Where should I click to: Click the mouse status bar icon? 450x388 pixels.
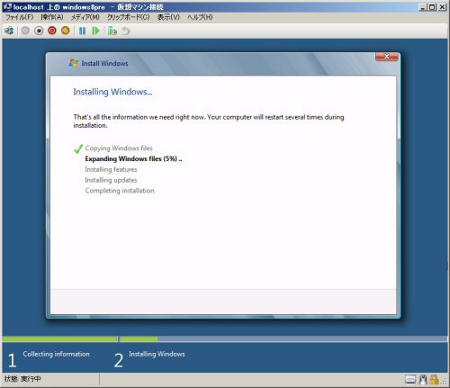423,380
